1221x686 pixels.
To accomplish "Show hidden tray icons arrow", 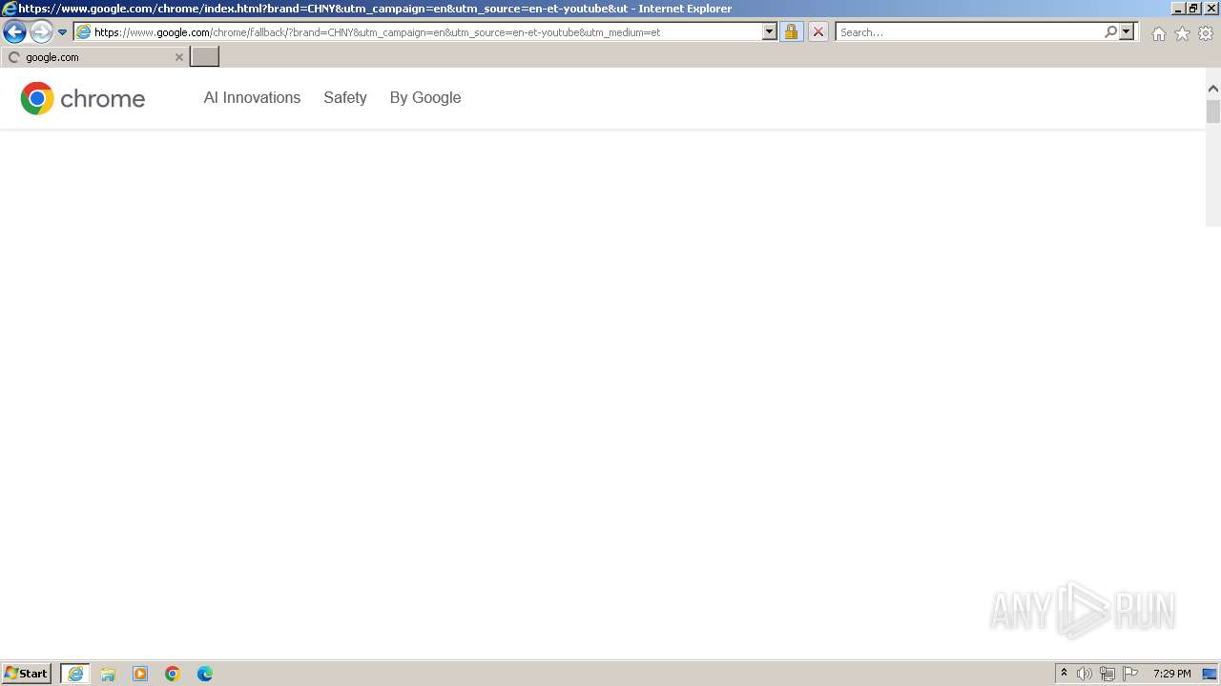I will [1064, 674].
